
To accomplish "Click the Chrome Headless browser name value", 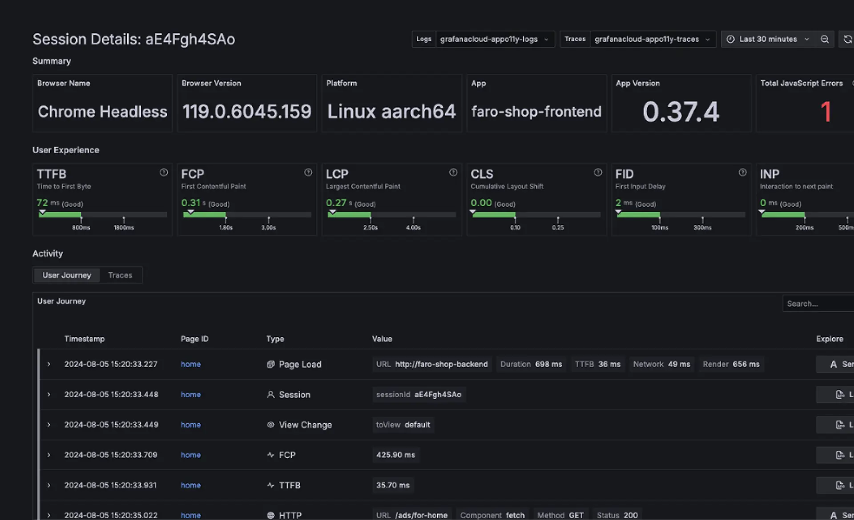I will 102,112.
